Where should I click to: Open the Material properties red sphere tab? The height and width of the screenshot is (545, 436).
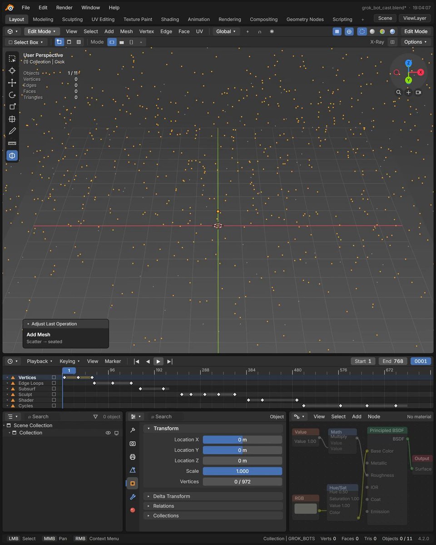[x=133, y=510]
